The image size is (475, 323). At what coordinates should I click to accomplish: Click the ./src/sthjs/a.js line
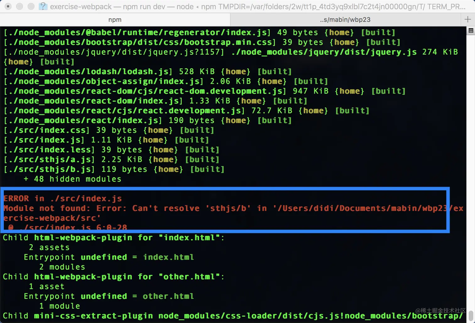coord(111,159)
